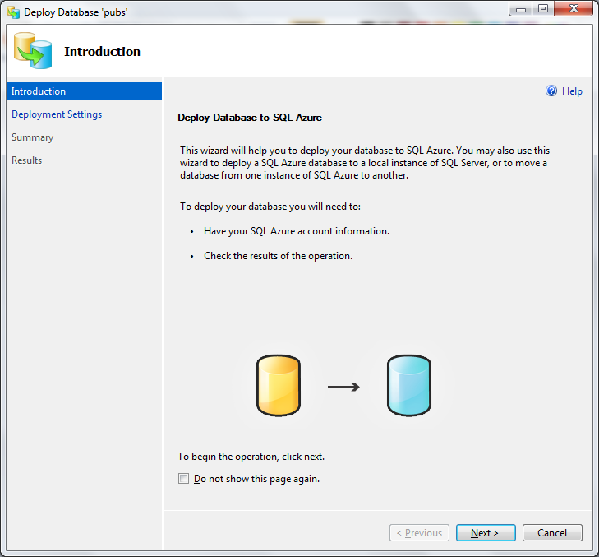The height and width of the screenshot is (557, 599).
Task: Open the Help link
Action: 572,91
